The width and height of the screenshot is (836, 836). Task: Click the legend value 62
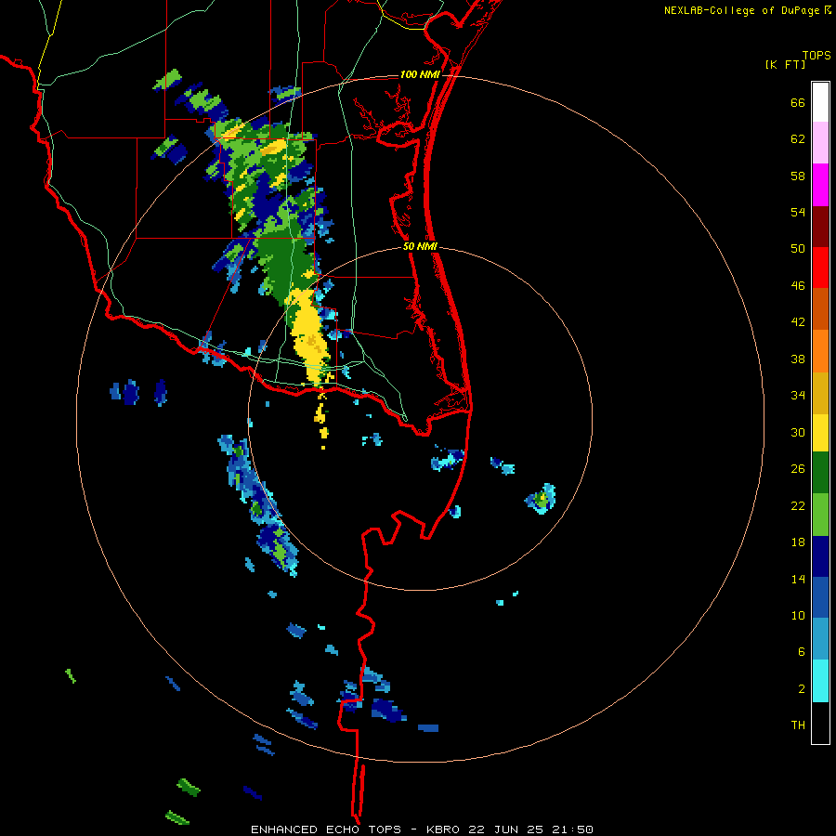click(x=798, y=139)
